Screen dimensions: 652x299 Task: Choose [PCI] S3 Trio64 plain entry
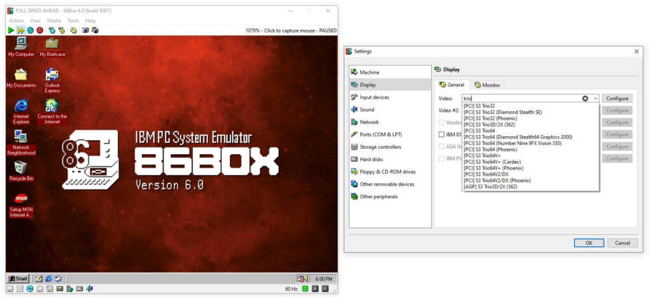pyautogui.click(x=530, y=131)
